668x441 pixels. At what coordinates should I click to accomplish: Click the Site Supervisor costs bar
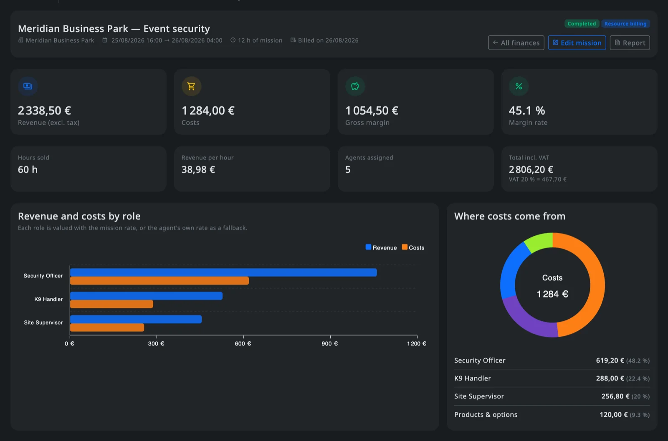[107, 328]
